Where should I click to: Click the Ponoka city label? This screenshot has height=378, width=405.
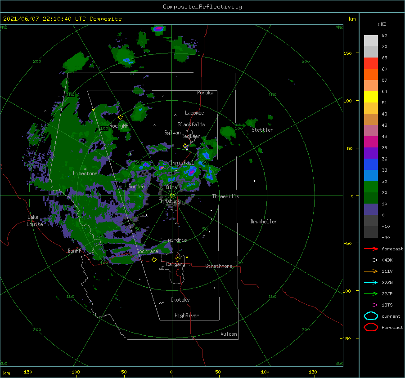(x=205, y=93)
